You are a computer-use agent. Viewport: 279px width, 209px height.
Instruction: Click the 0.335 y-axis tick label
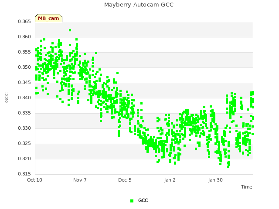tap(24, 113)
